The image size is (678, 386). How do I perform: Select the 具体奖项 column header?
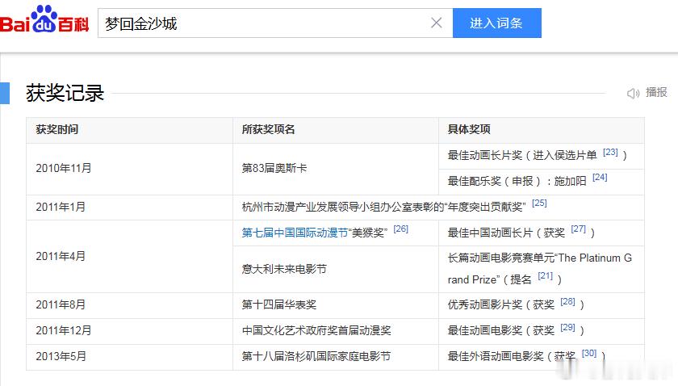(x=469, y=129)
